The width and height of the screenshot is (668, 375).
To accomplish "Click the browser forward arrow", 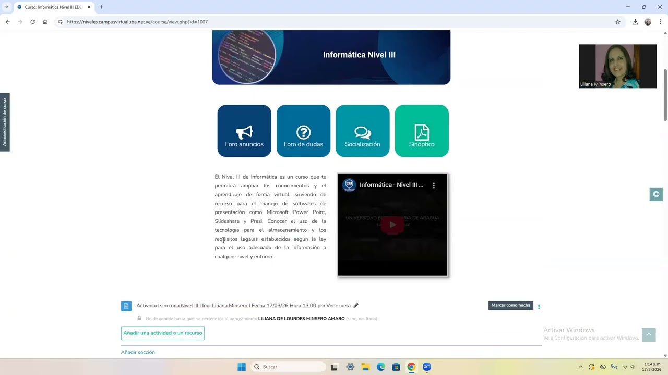I will (20, 22).
